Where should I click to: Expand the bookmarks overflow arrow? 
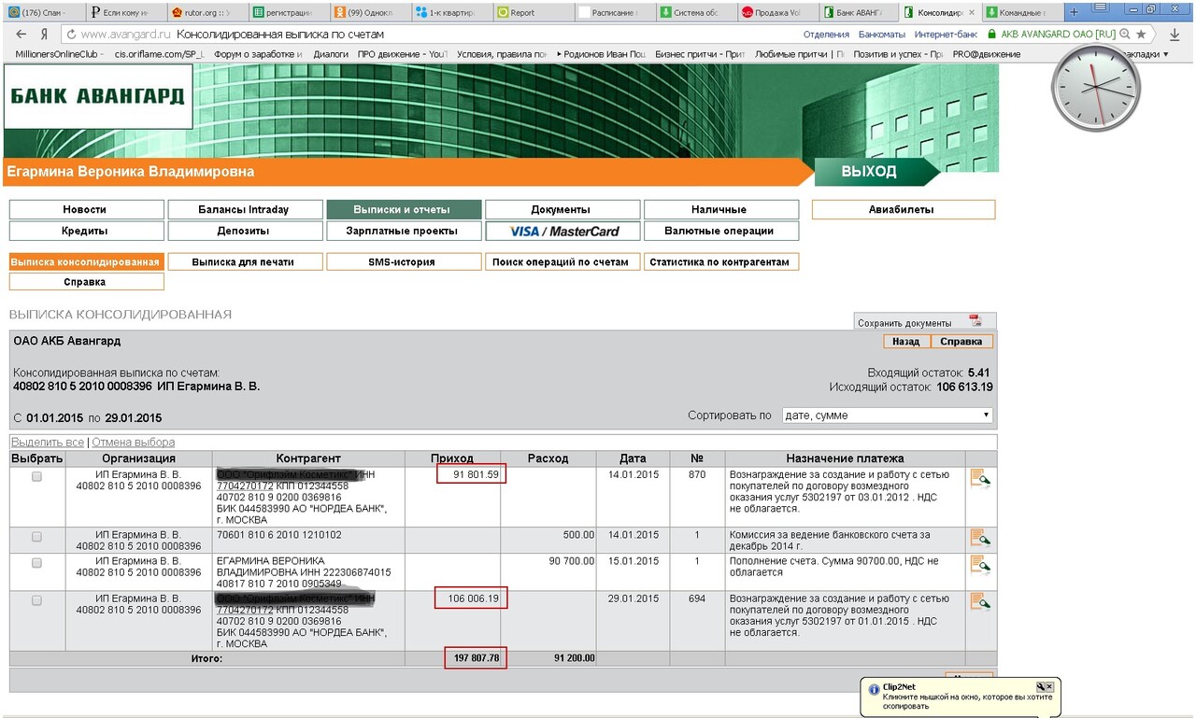tap(1165, 54)
